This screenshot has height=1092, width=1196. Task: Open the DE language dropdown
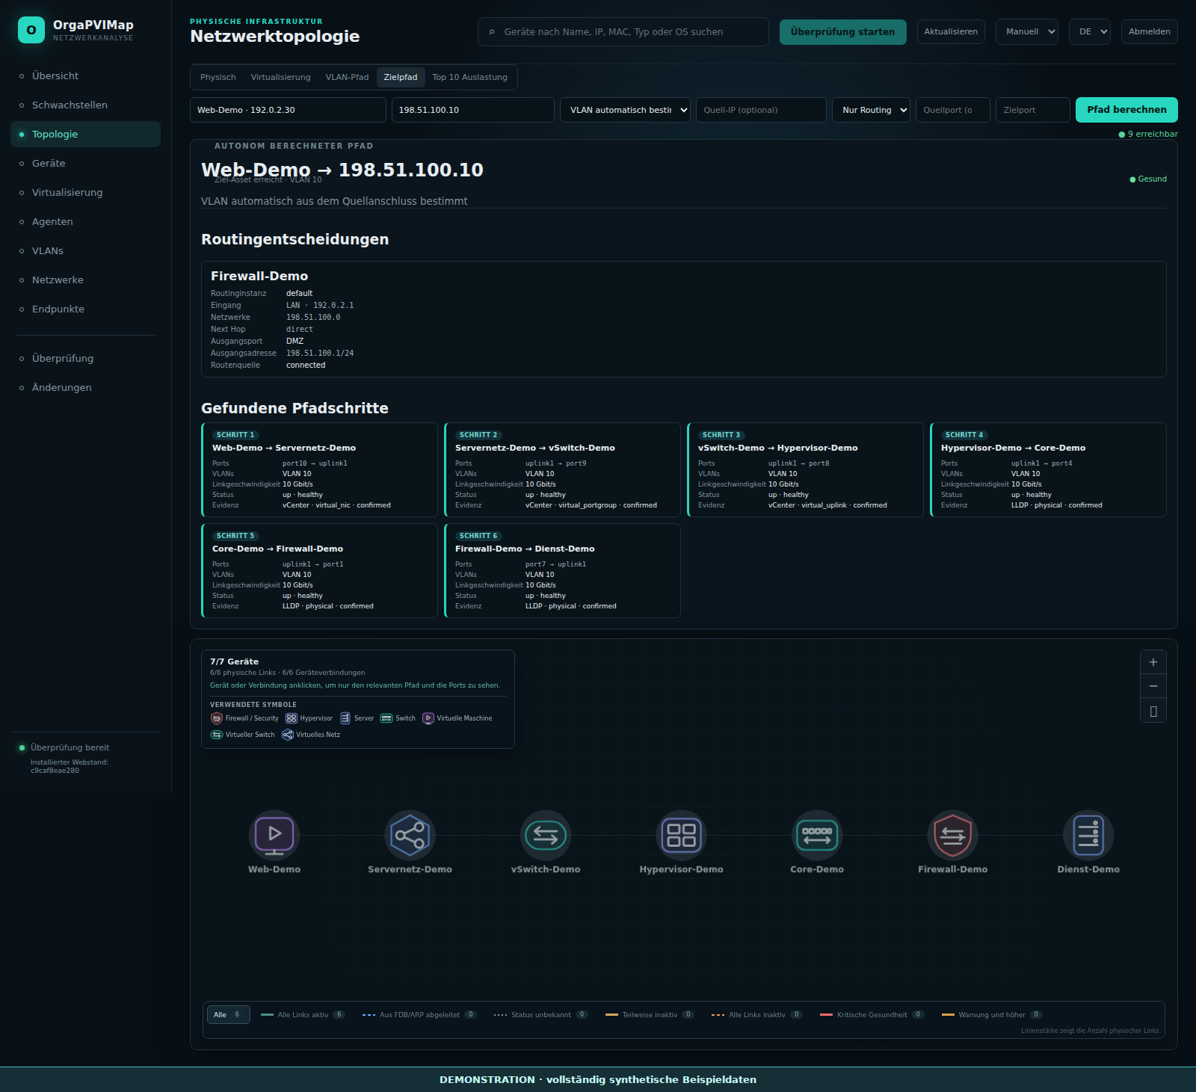1089,31
